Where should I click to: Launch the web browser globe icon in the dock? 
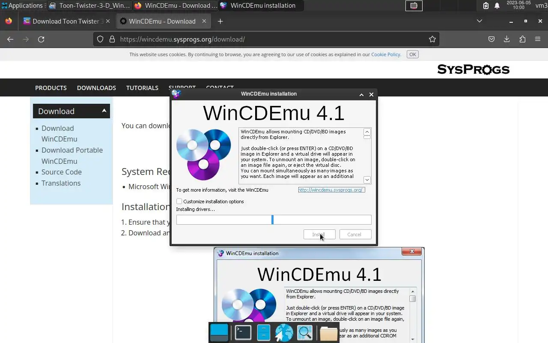click(x=284, y=332)
